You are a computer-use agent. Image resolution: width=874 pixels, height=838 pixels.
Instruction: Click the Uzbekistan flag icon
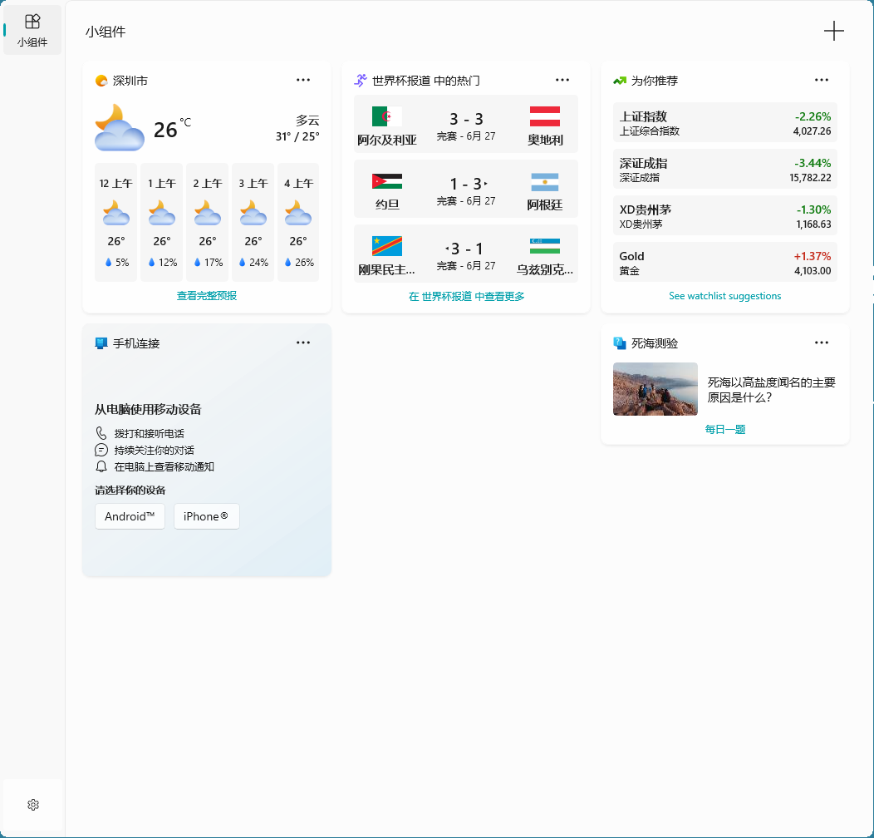[544, 246]
